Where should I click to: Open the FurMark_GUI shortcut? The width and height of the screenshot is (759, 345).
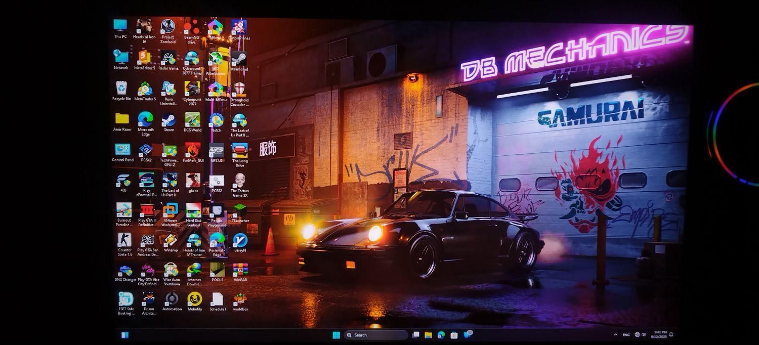click(193, 153)
